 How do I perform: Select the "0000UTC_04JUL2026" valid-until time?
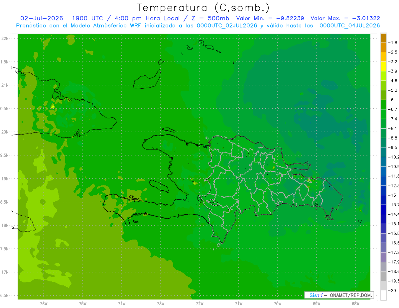tap(350, 26)
